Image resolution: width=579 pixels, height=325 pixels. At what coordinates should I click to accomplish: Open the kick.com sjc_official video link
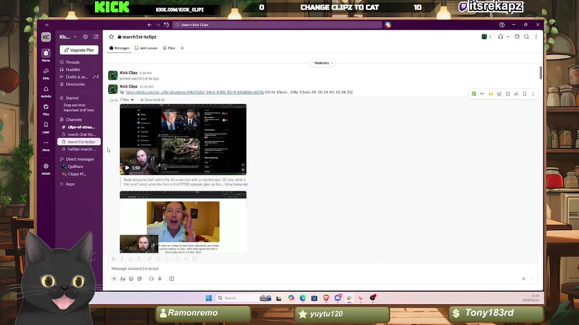point(195,92)
